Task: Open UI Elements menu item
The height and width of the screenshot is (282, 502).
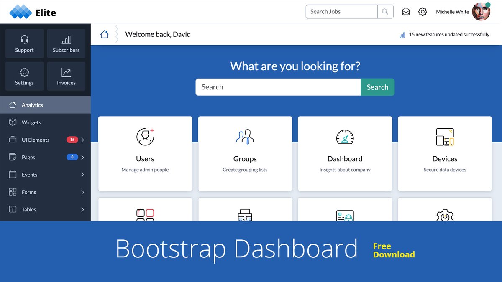Action: (45, 140)
